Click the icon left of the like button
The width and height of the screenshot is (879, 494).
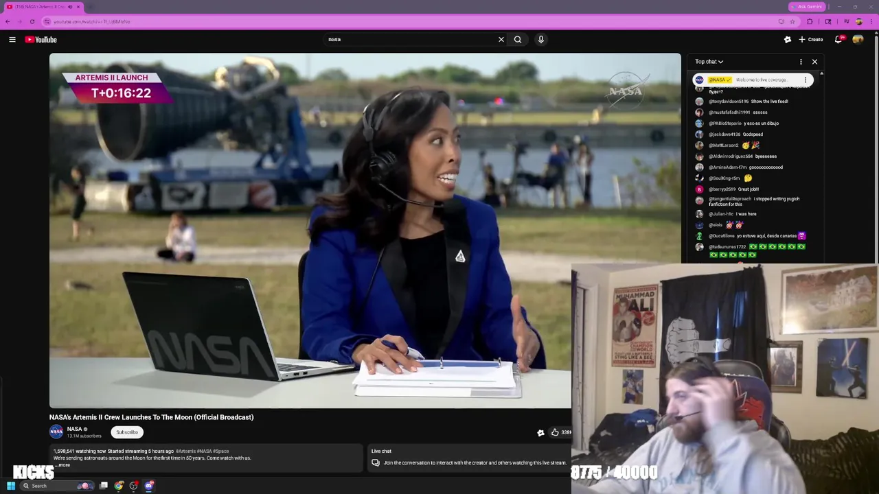coord(540,432)
